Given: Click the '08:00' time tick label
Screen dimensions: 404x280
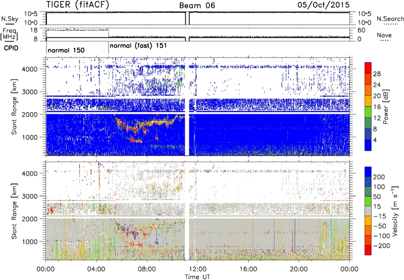Looking at the screenshot, I should click(x=147, y=269).
